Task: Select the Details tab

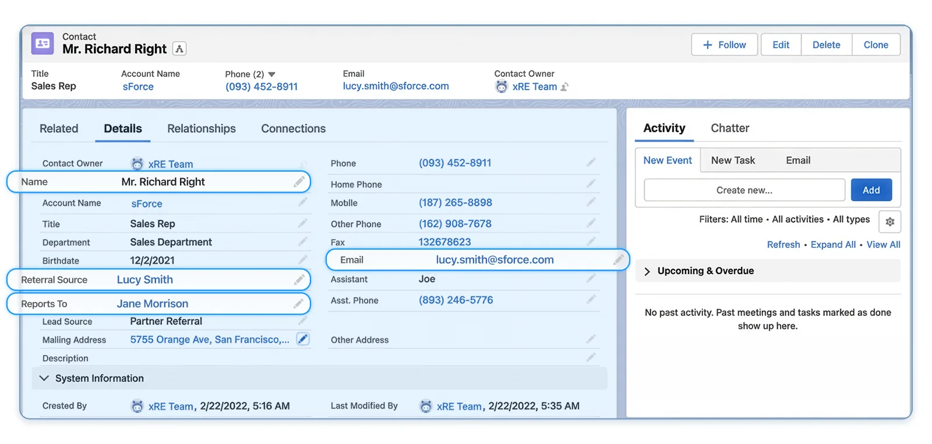Action: [123, 129]
